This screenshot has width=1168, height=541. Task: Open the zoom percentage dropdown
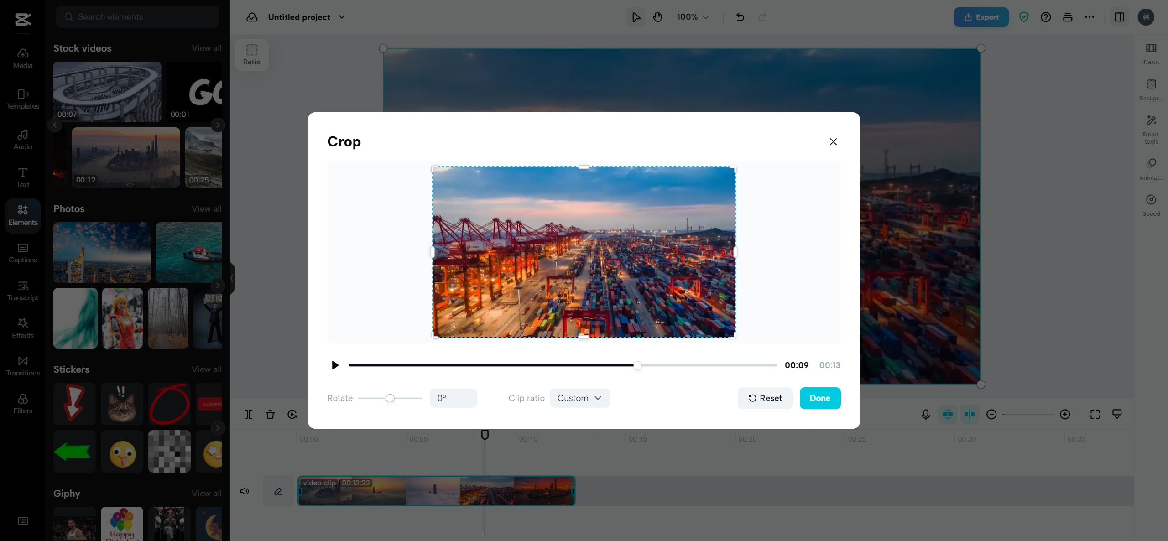(x=692, y=17)
